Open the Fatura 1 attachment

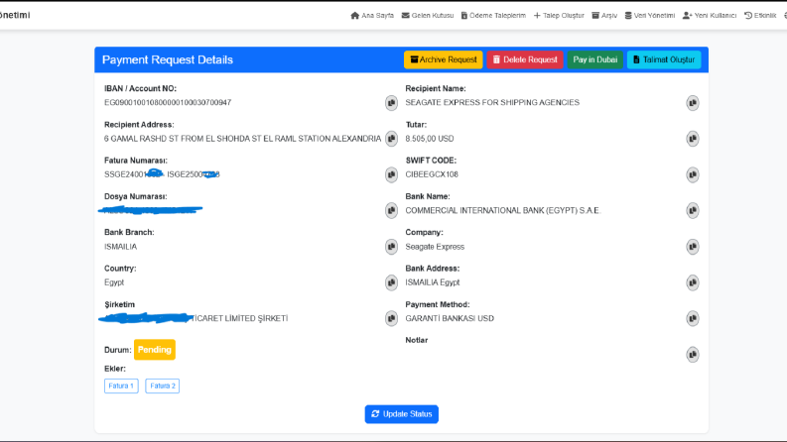point(121,386)
